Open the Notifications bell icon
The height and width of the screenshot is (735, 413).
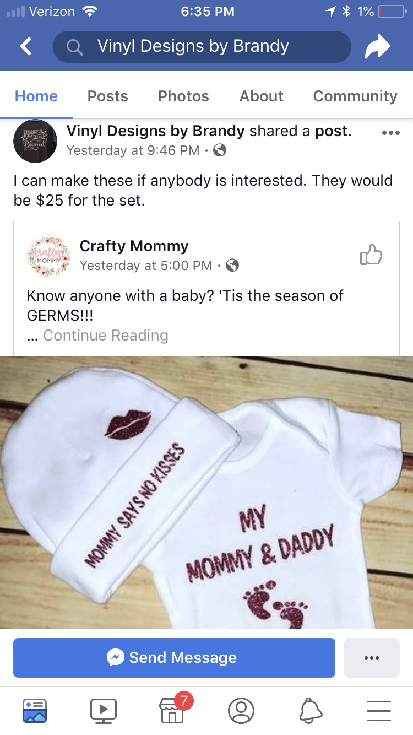coord(310,710)
